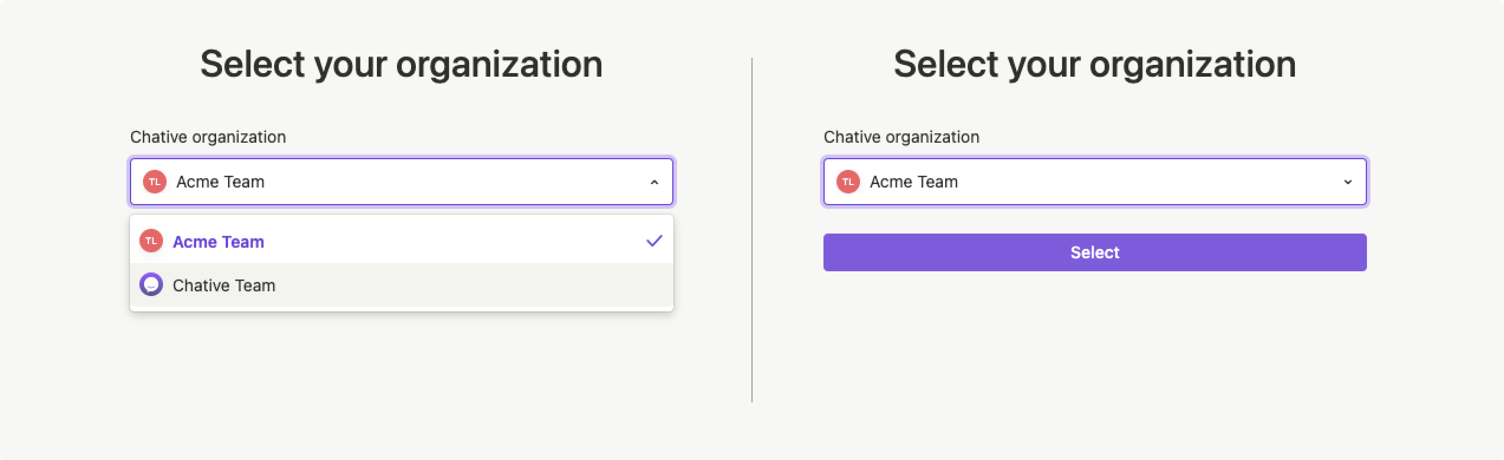
Task: Click Acme Team text in the right combo box
Action: [914, 182]
